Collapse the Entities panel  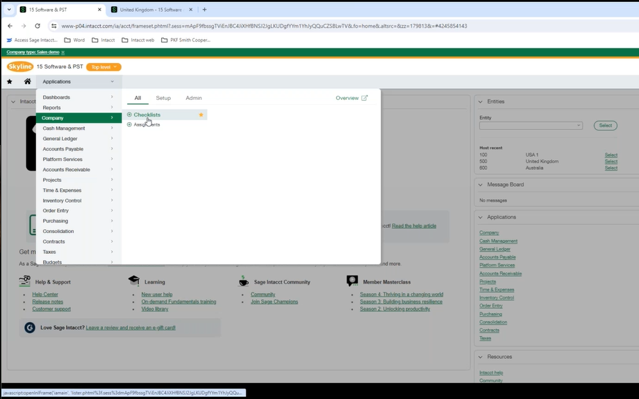[x=481, y=101]
